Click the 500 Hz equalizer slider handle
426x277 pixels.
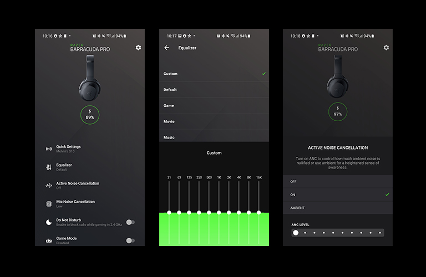tap(209, 212)
